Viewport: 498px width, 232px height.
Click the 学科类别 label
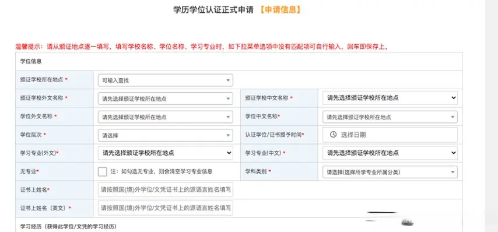(258, 172)
